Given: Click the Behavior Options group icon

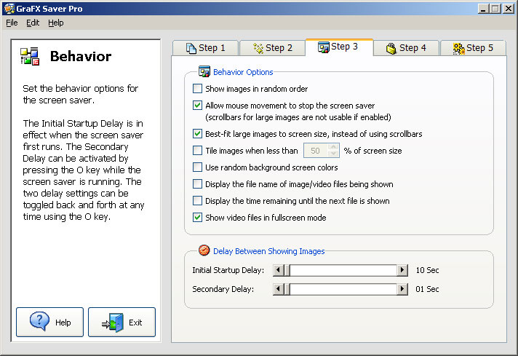Looking at the screenshot, I should click(x=204, y=71).
